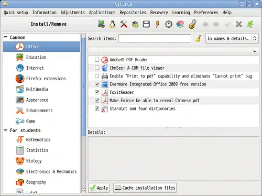Open the Adjustments menu
This screenshot has width=262, height=196.
(x=73, y=13)
